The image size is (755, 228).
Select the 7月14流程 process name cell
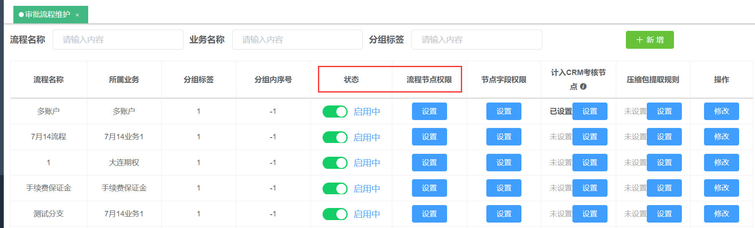pyautogui.click(x=48, y=137)
